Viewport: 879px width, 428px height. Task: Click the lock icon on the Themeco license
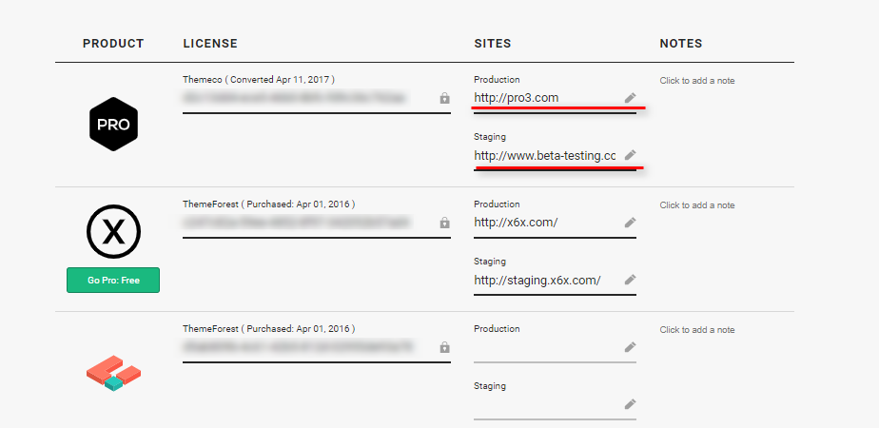coord(444,99)
